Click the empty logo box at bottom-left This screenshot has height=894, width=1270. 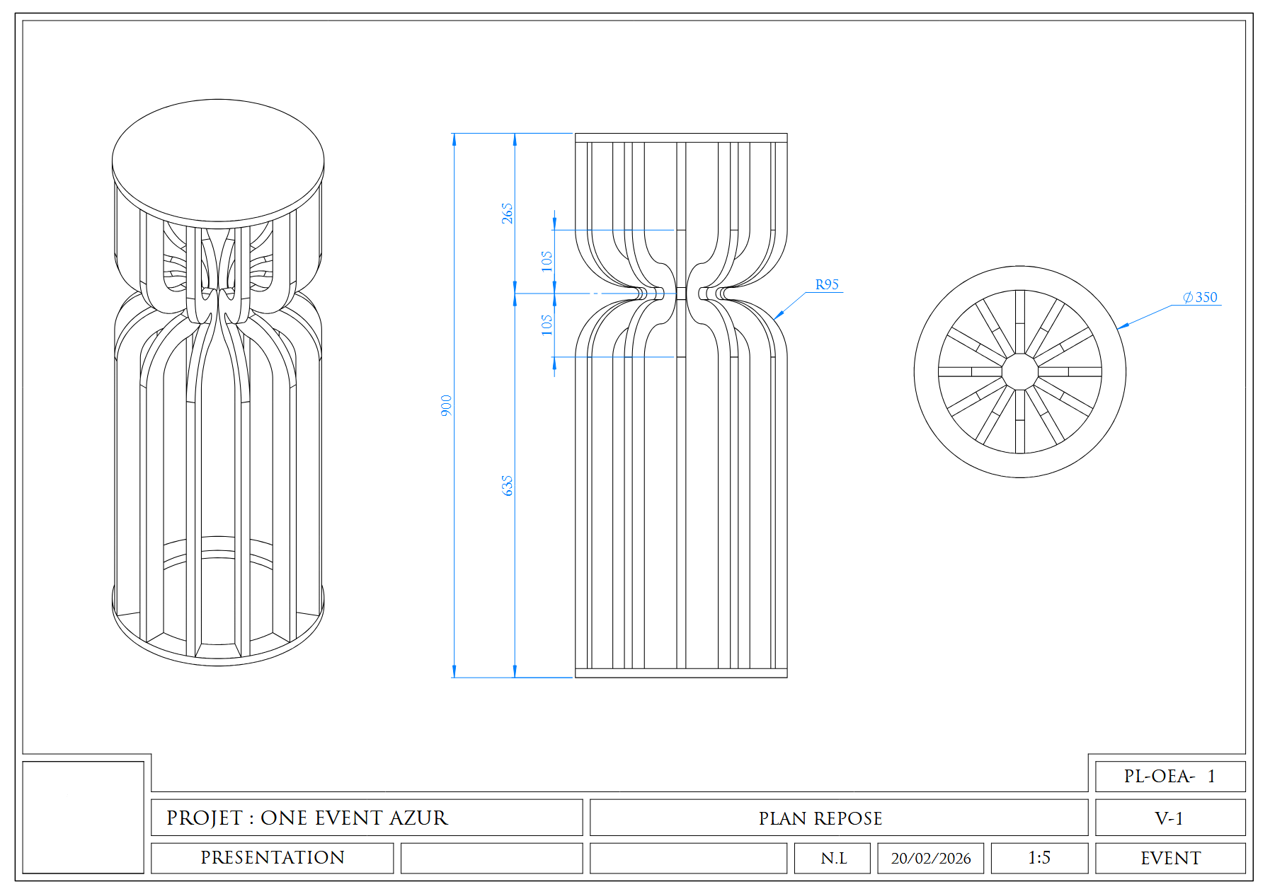coord(83,817)
